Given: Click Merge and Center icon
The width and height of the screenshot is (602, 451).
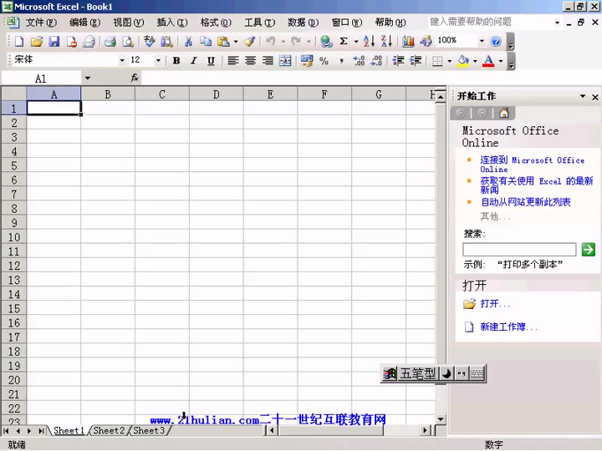Looking at the screenshot, I should coord(285,61).
